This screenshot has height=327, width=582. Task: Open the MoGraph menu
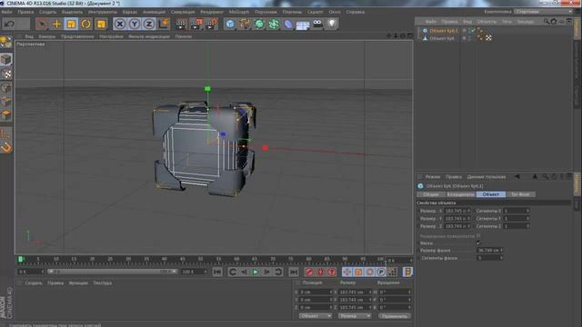[238, 12]
